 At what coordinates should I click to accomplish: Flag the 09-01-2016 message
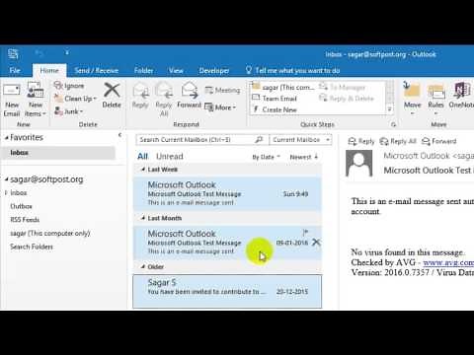pos(305,233)
